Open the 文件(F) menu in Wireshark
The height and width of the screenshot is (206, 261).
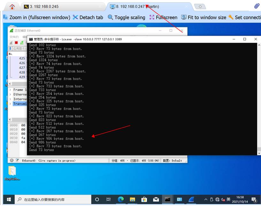coord(14,37)
